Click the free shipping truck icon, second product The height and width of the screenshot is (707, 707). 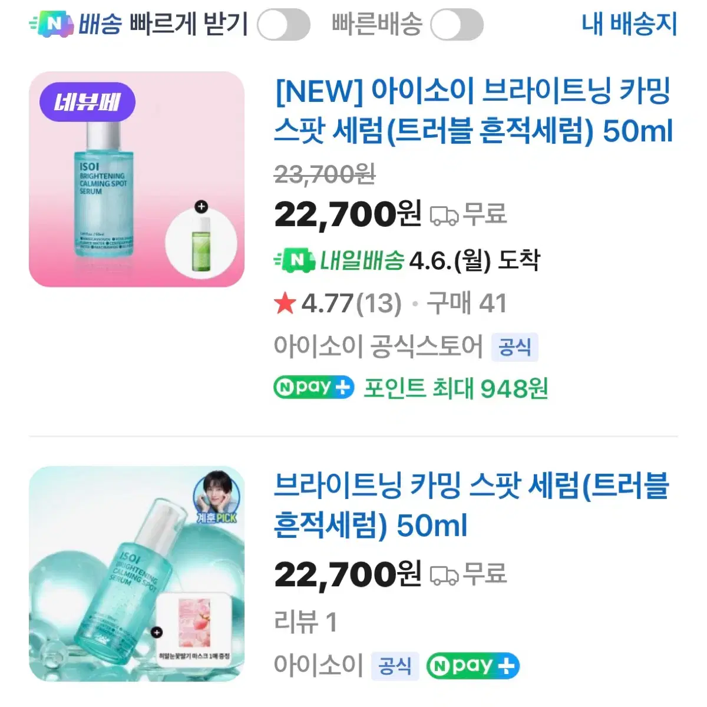click(444, 574)
